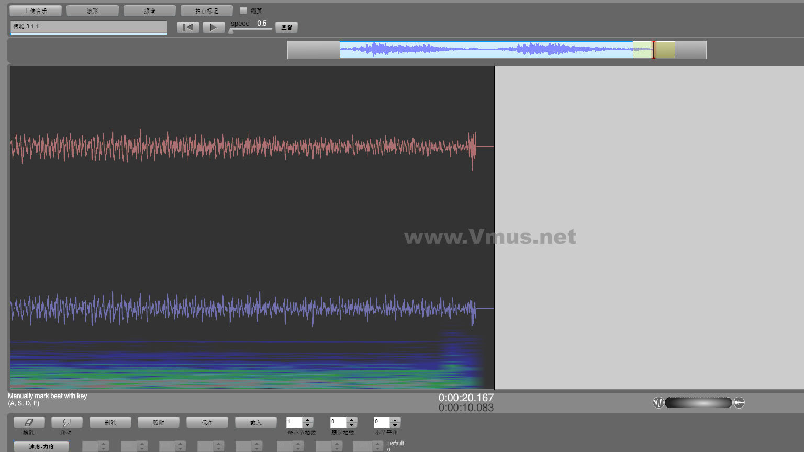Click the red playhead marker in overview

653,50
